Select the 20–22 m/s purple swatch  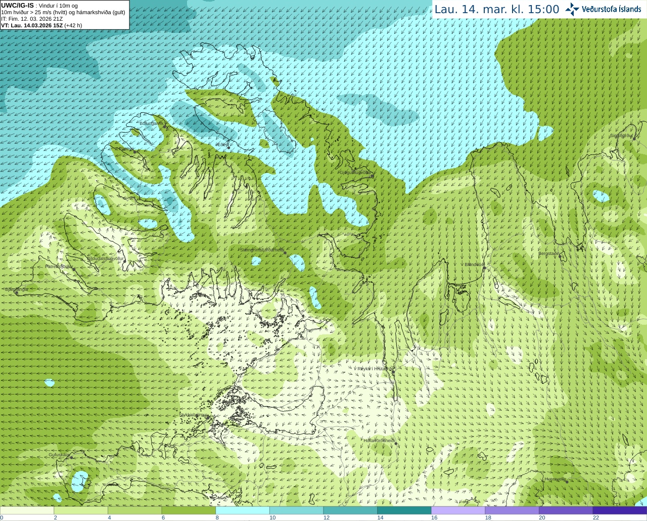(566, 510)
